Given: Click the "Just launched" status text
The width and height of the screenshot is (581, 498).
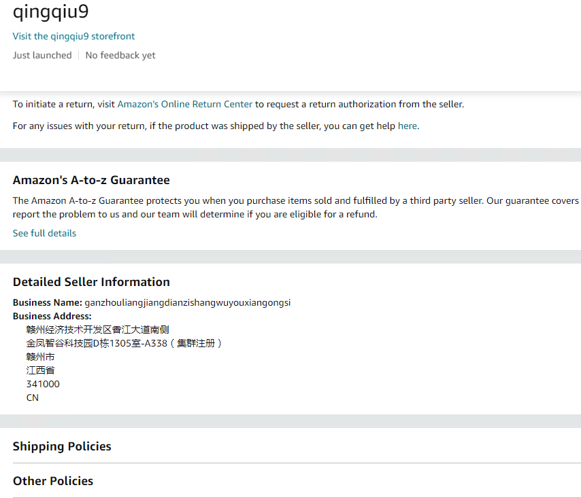Looking at the screenshot, I should (42, 55).
